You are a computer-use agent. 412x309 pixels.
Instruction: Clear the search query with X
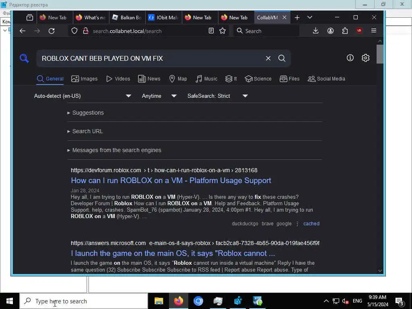coord(268,58)
